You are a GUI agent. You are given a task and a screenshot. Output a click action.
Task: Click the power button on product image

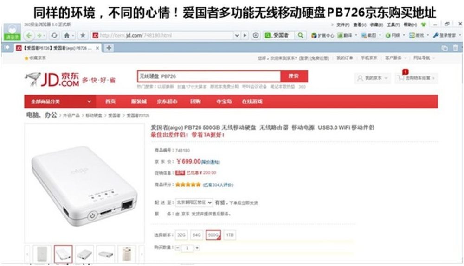(92, 215)
